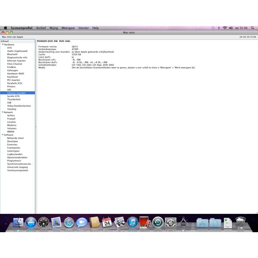
Task: Click the Spotlight search magnifier icon
Action: (253, 28)
